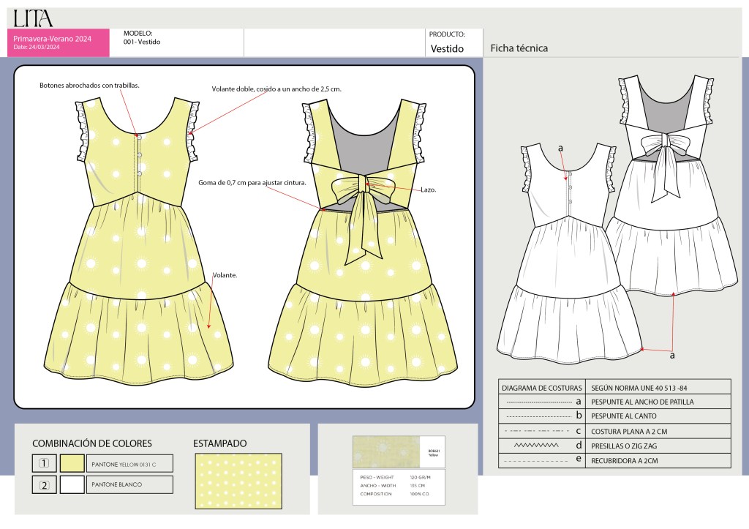Click the zigzag stitch symbol in row d
The image size is (749, 529).
point(537,446)
